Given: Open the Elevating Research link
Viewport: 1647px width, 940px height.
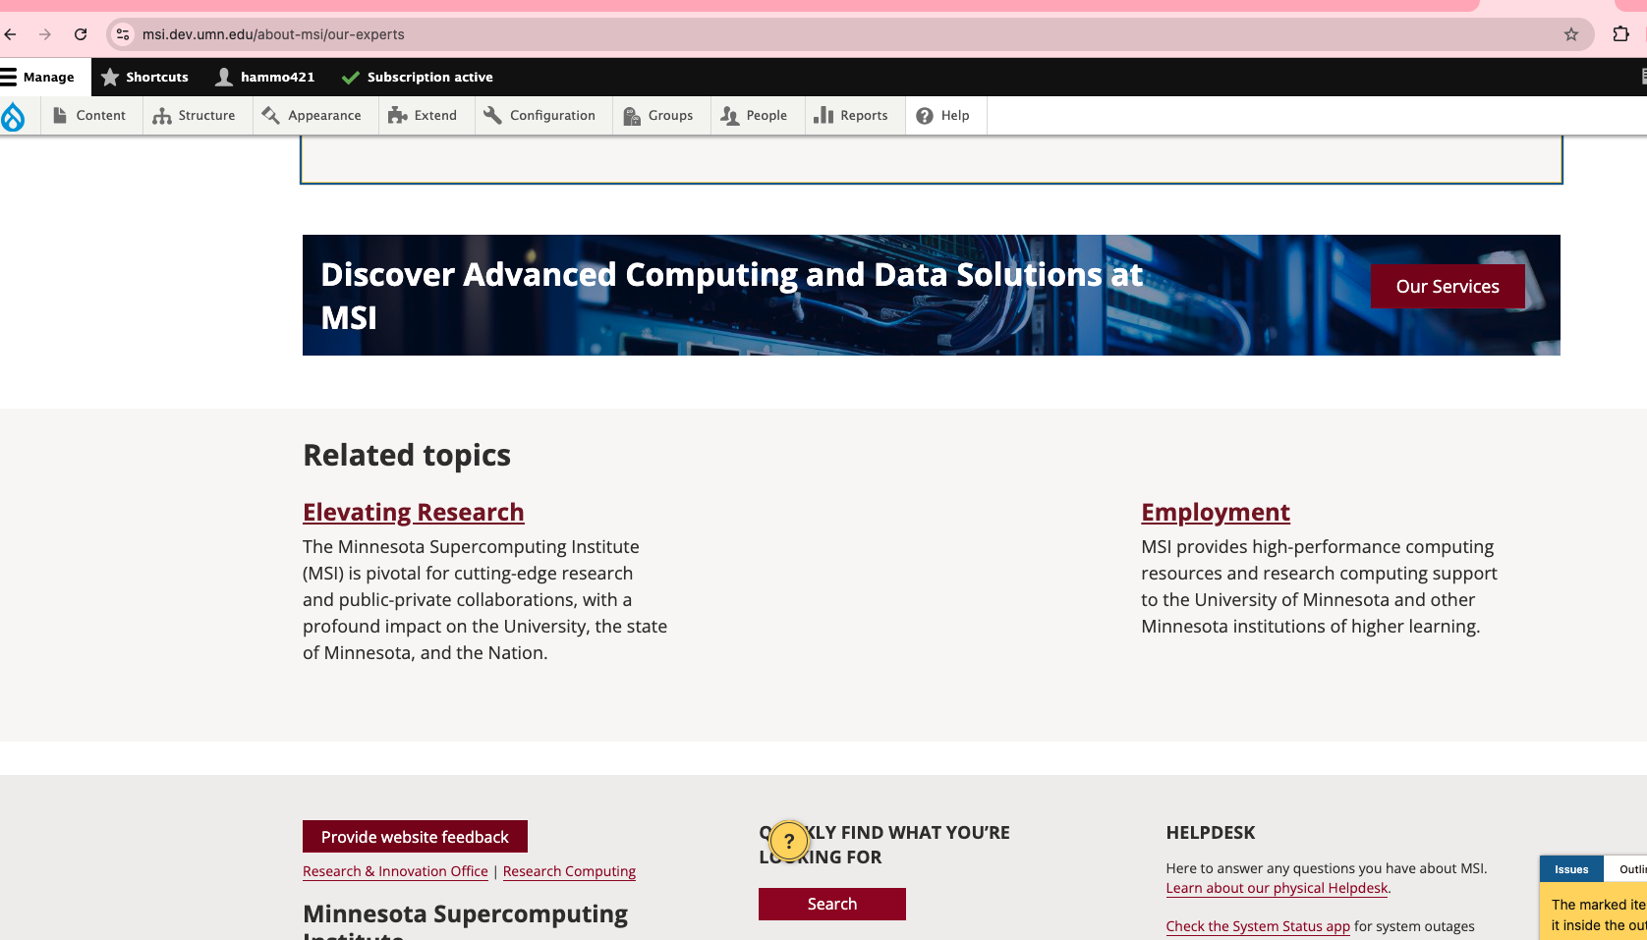Looking at the screenshot, I should [x=413, y=512].
